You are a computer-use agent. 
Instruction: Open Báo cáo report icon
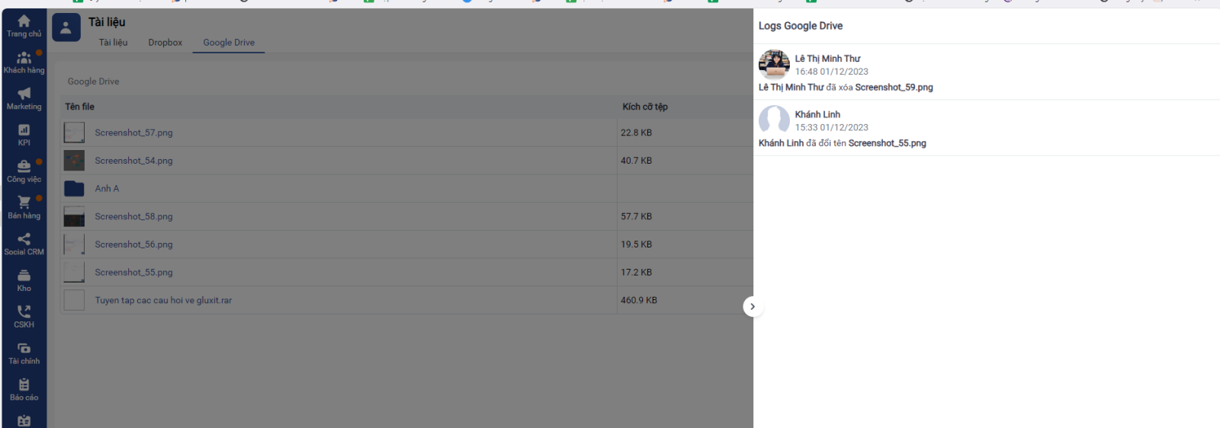click(x=24, y=385)
